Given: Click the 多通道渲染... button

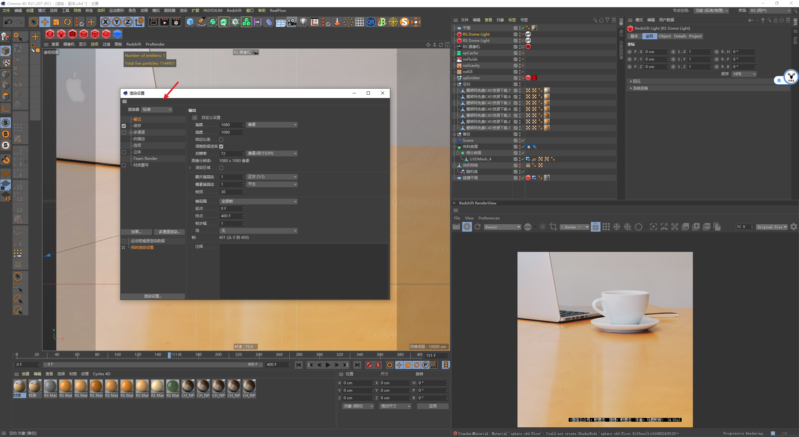Looking at the screenshot, I should [x=169, y=232].
